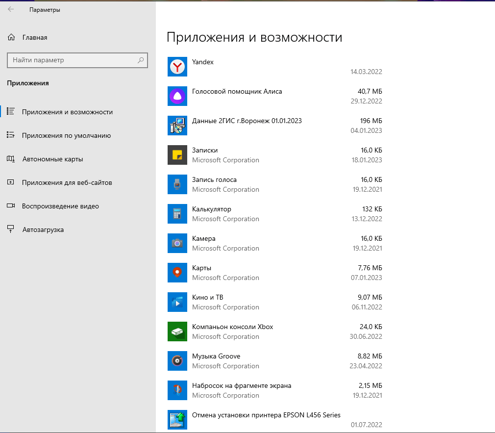Select Данные 2ГИС г.Воронеж 01.01.2023 name
Image resolution: width=495 pixels, height=433 pixels.
pos(247,121)
